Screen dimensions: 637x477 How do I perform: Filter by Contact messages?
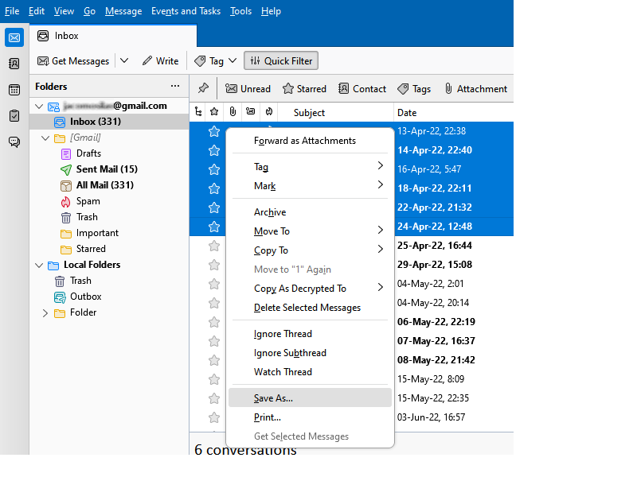tap(362, 88)
